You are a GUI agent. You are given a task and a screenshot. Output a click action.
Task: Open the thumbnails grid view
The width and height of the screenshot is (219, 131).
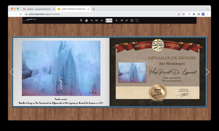point(86,20)
